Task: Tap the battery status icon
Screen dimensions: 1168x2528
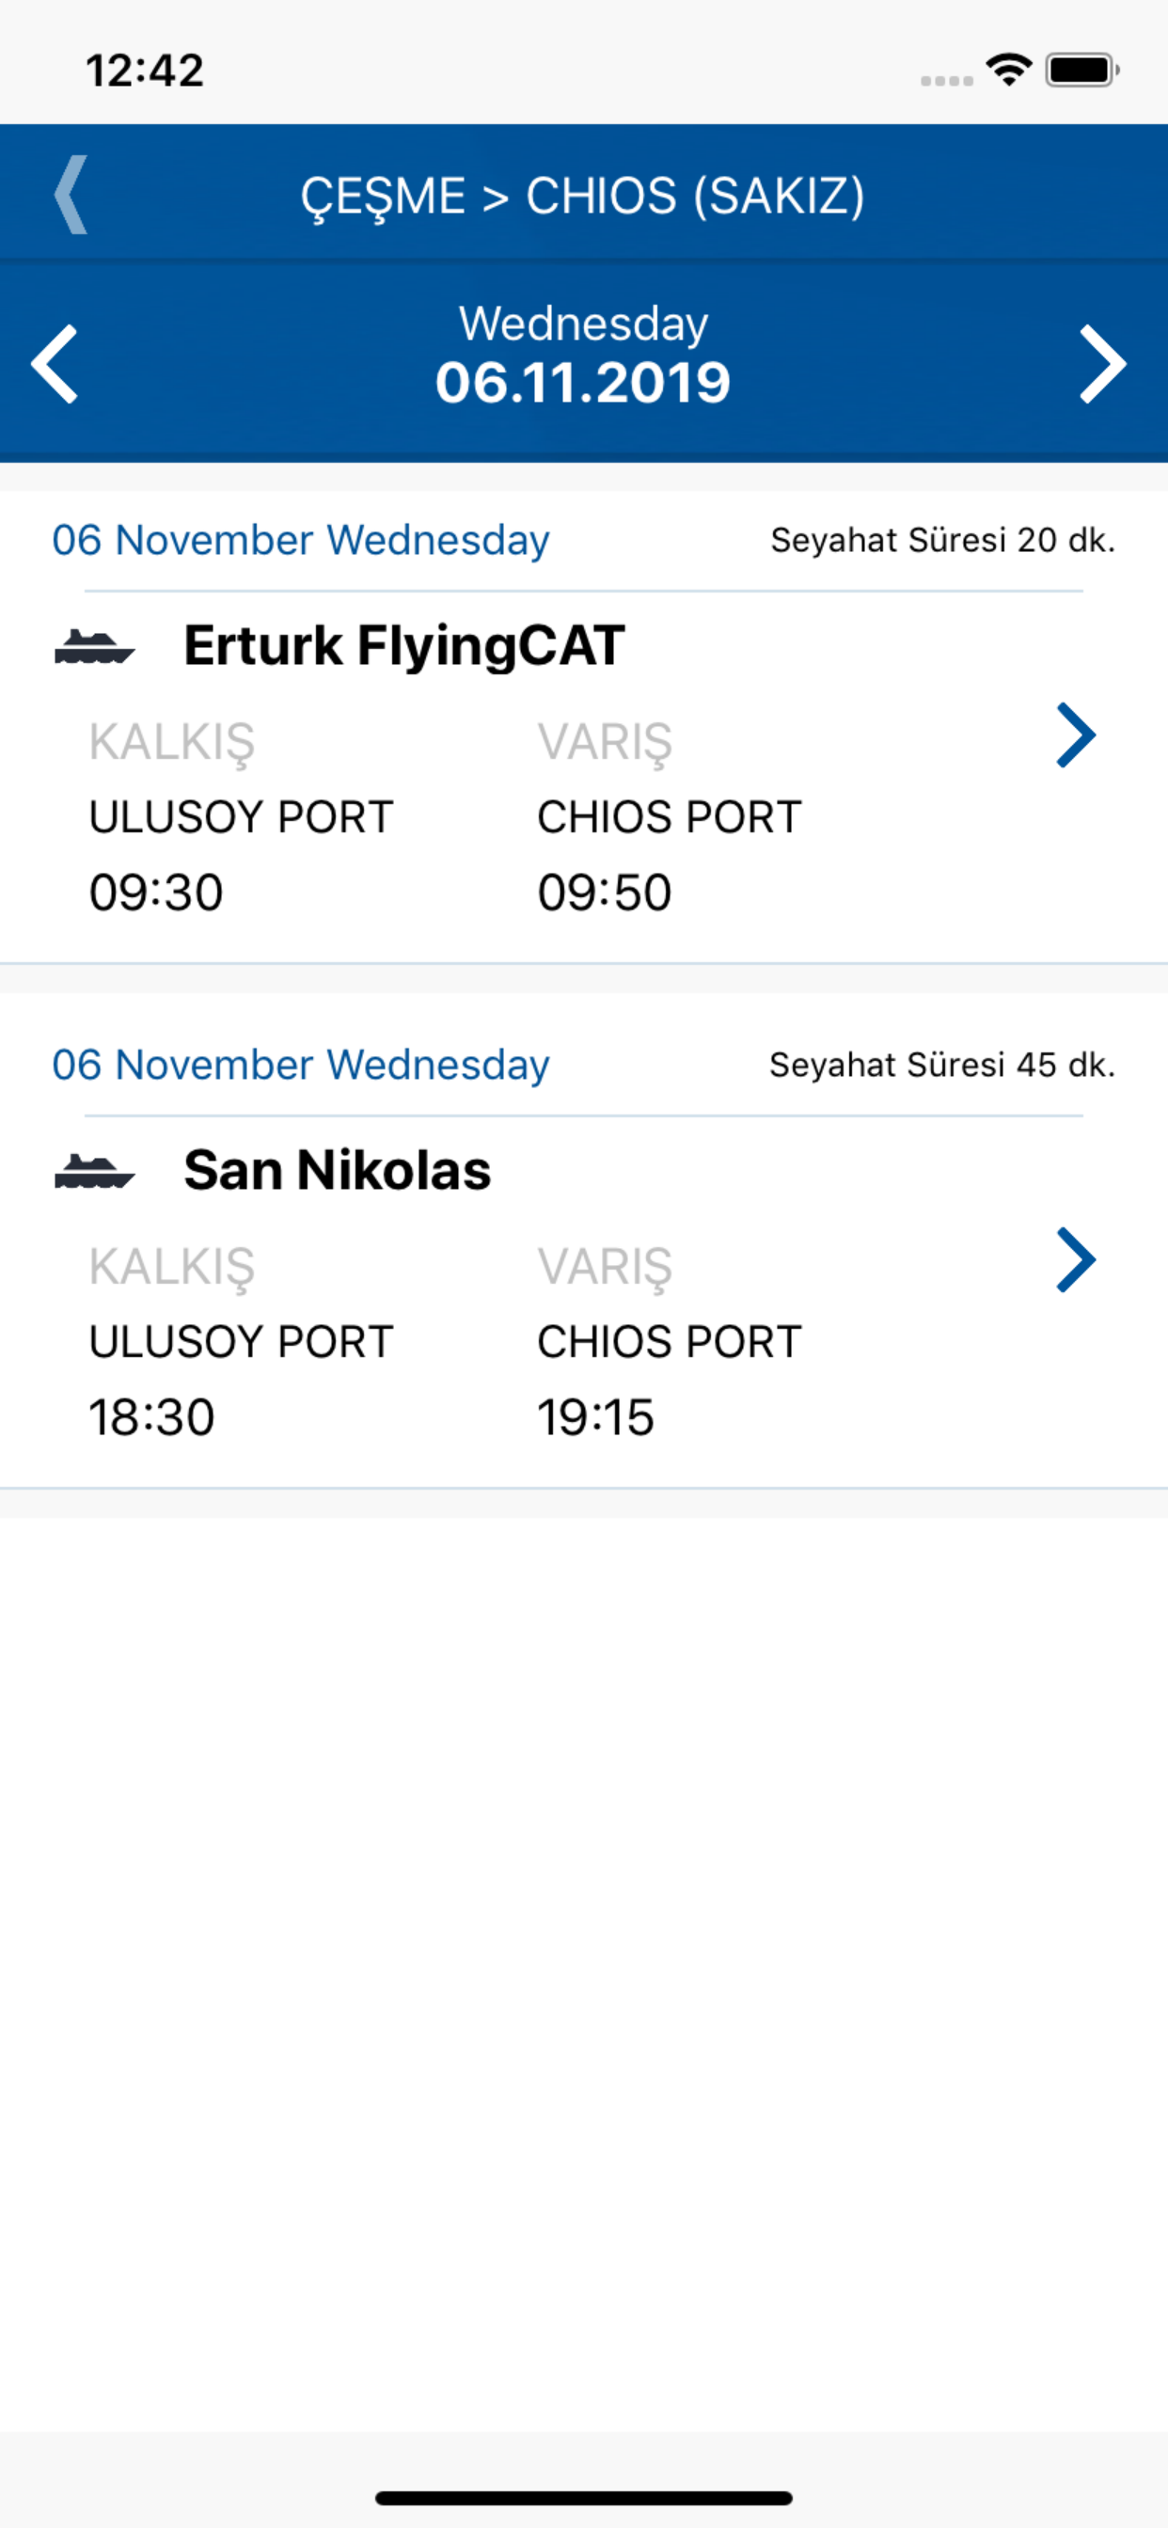Action: [x=1082, y=70]
